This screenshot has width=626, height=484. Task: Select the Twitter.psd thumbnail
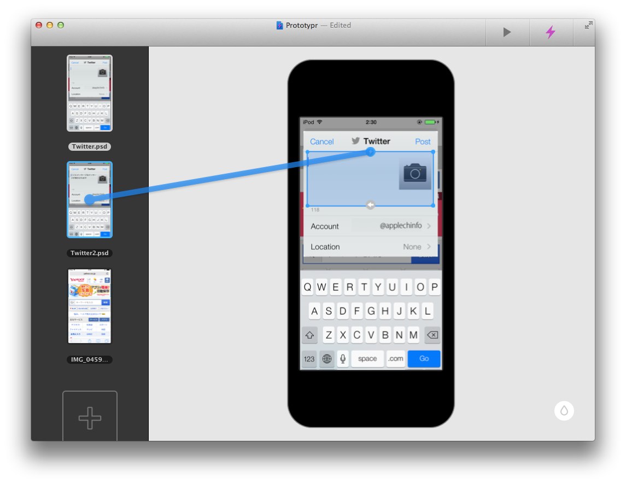(90, 93)
